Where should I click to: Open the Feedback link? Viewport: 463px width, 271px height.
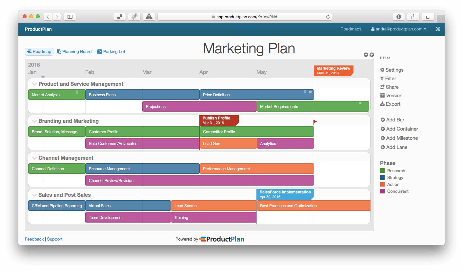(x=34, y=239)
